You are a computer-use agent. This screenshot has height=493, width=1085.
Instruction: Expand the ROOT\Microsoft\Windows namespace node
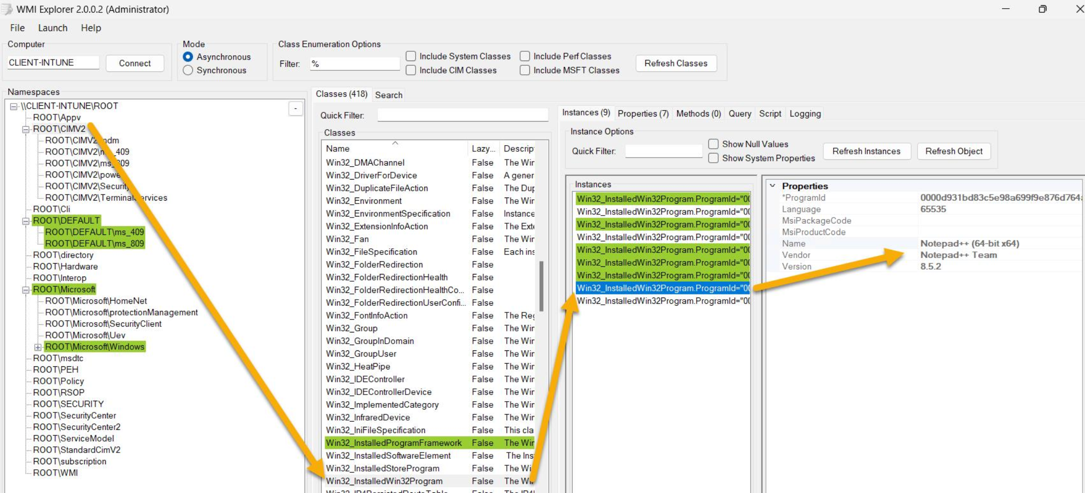click(x=38, y=347)
